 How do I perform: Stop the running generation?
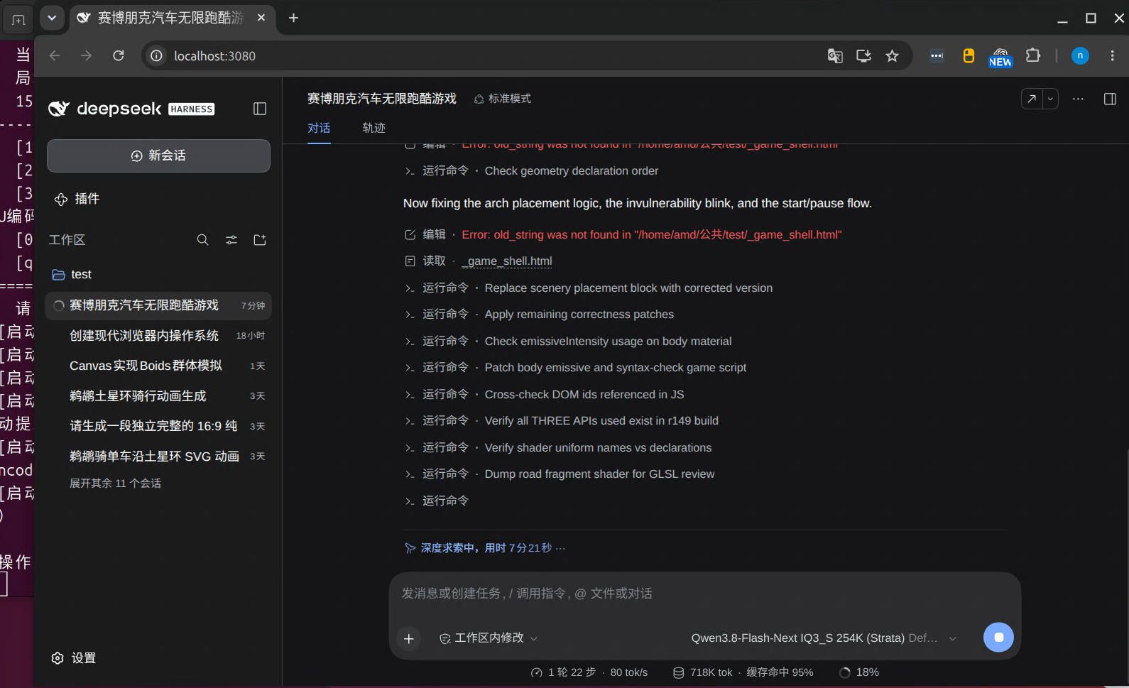click(998, 638)
